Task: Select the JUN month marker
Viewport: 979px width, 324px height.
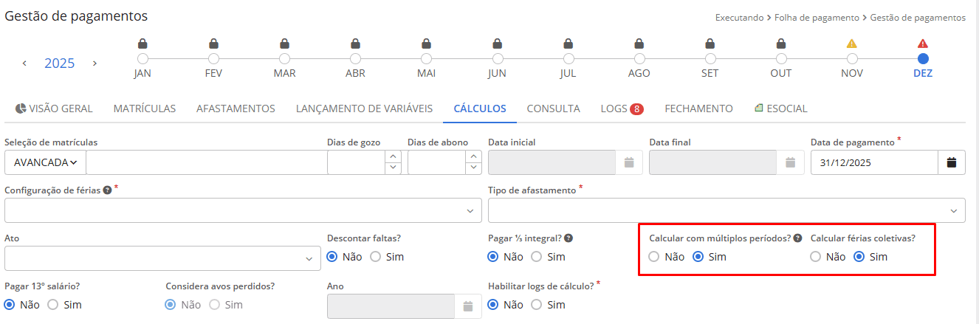Action: point(497,58)
